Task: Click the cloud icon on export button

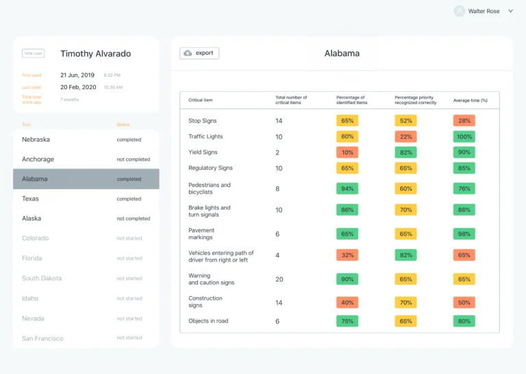Action: 188,53
